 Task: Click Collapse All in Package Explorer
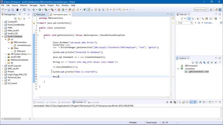pyautogui.click(x=15, y=19)
